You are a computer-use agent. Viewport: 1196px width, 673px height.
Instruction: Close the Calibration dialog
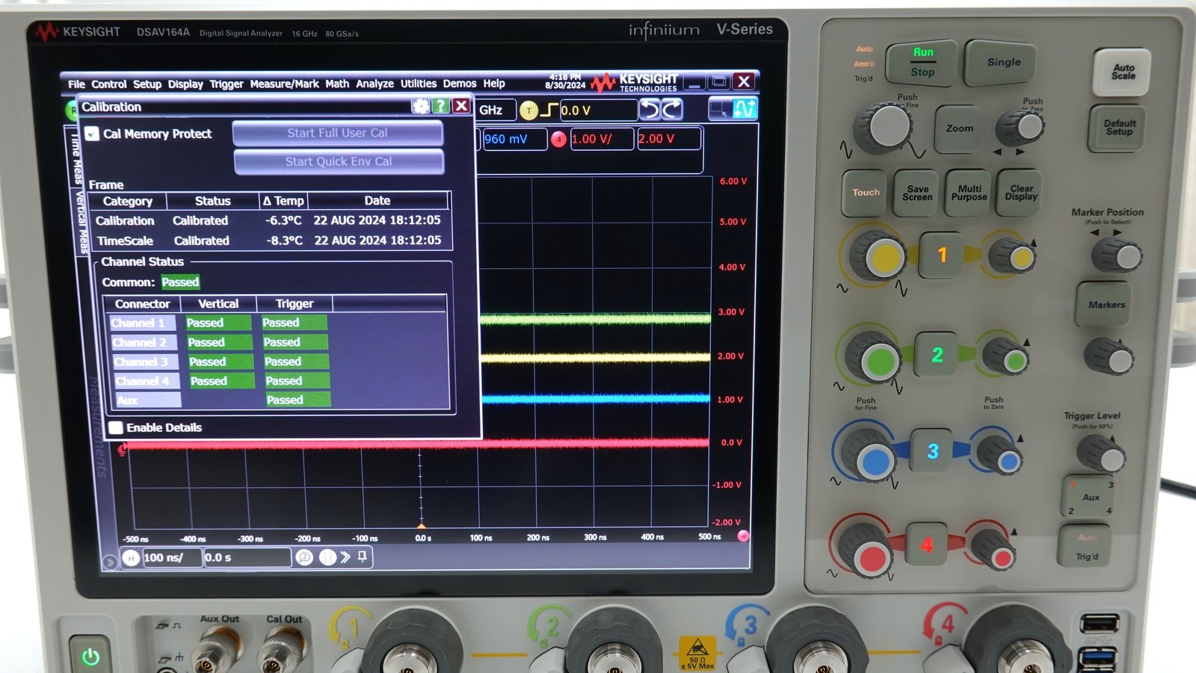pyautogui.click(x=461, y=106)
